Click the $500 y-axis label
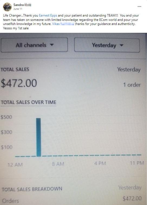This screenshot has width=147, height=205. click(6, 117)
